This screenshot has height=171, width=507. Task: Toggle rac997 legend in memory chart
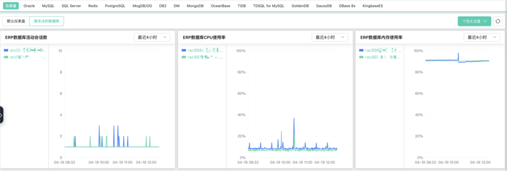pyautogui.click(x=380, y=57)
